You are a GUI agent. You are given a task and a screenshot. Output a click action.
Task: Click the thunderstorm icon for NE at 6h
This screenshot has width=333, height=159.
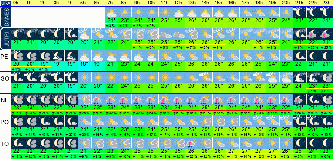[98, 99]
